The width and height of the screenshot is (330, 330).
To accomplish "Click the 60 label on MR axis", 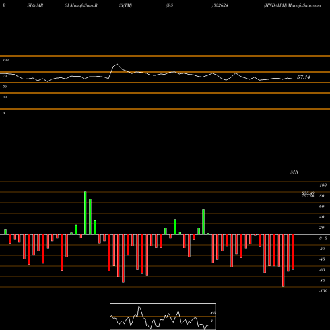I will (x=322, y=207).
